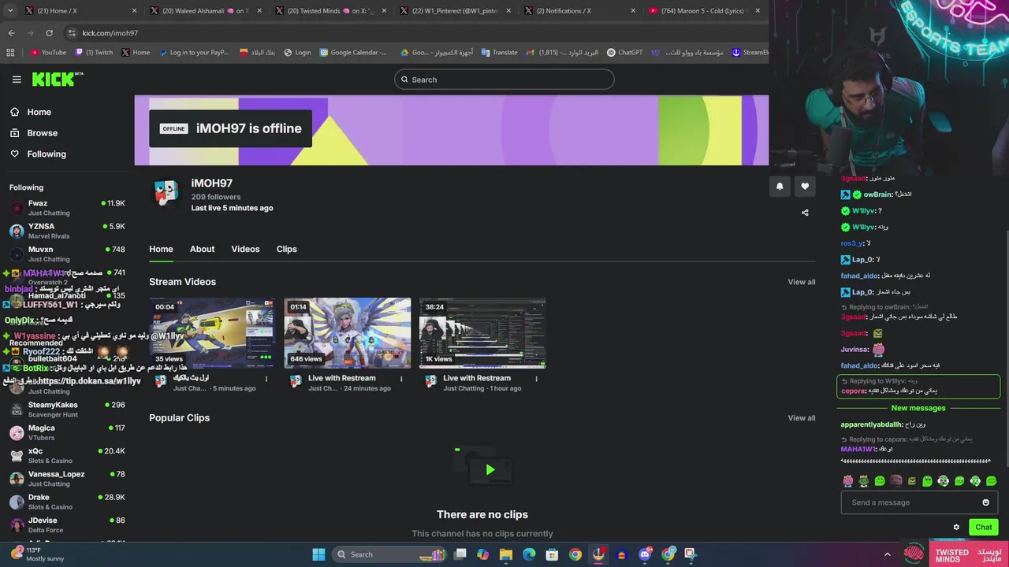Open YZNSA channel in sidebar

click(x=67, y=231)
